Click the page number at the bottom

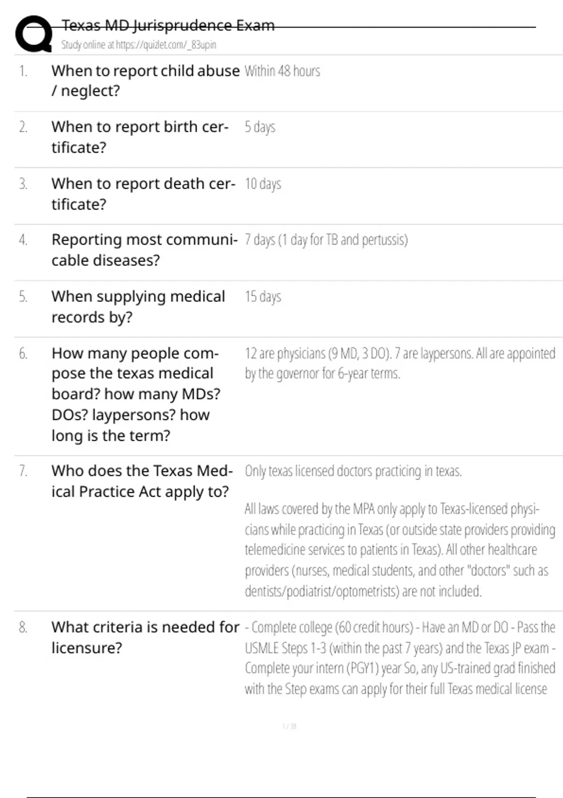289,726
